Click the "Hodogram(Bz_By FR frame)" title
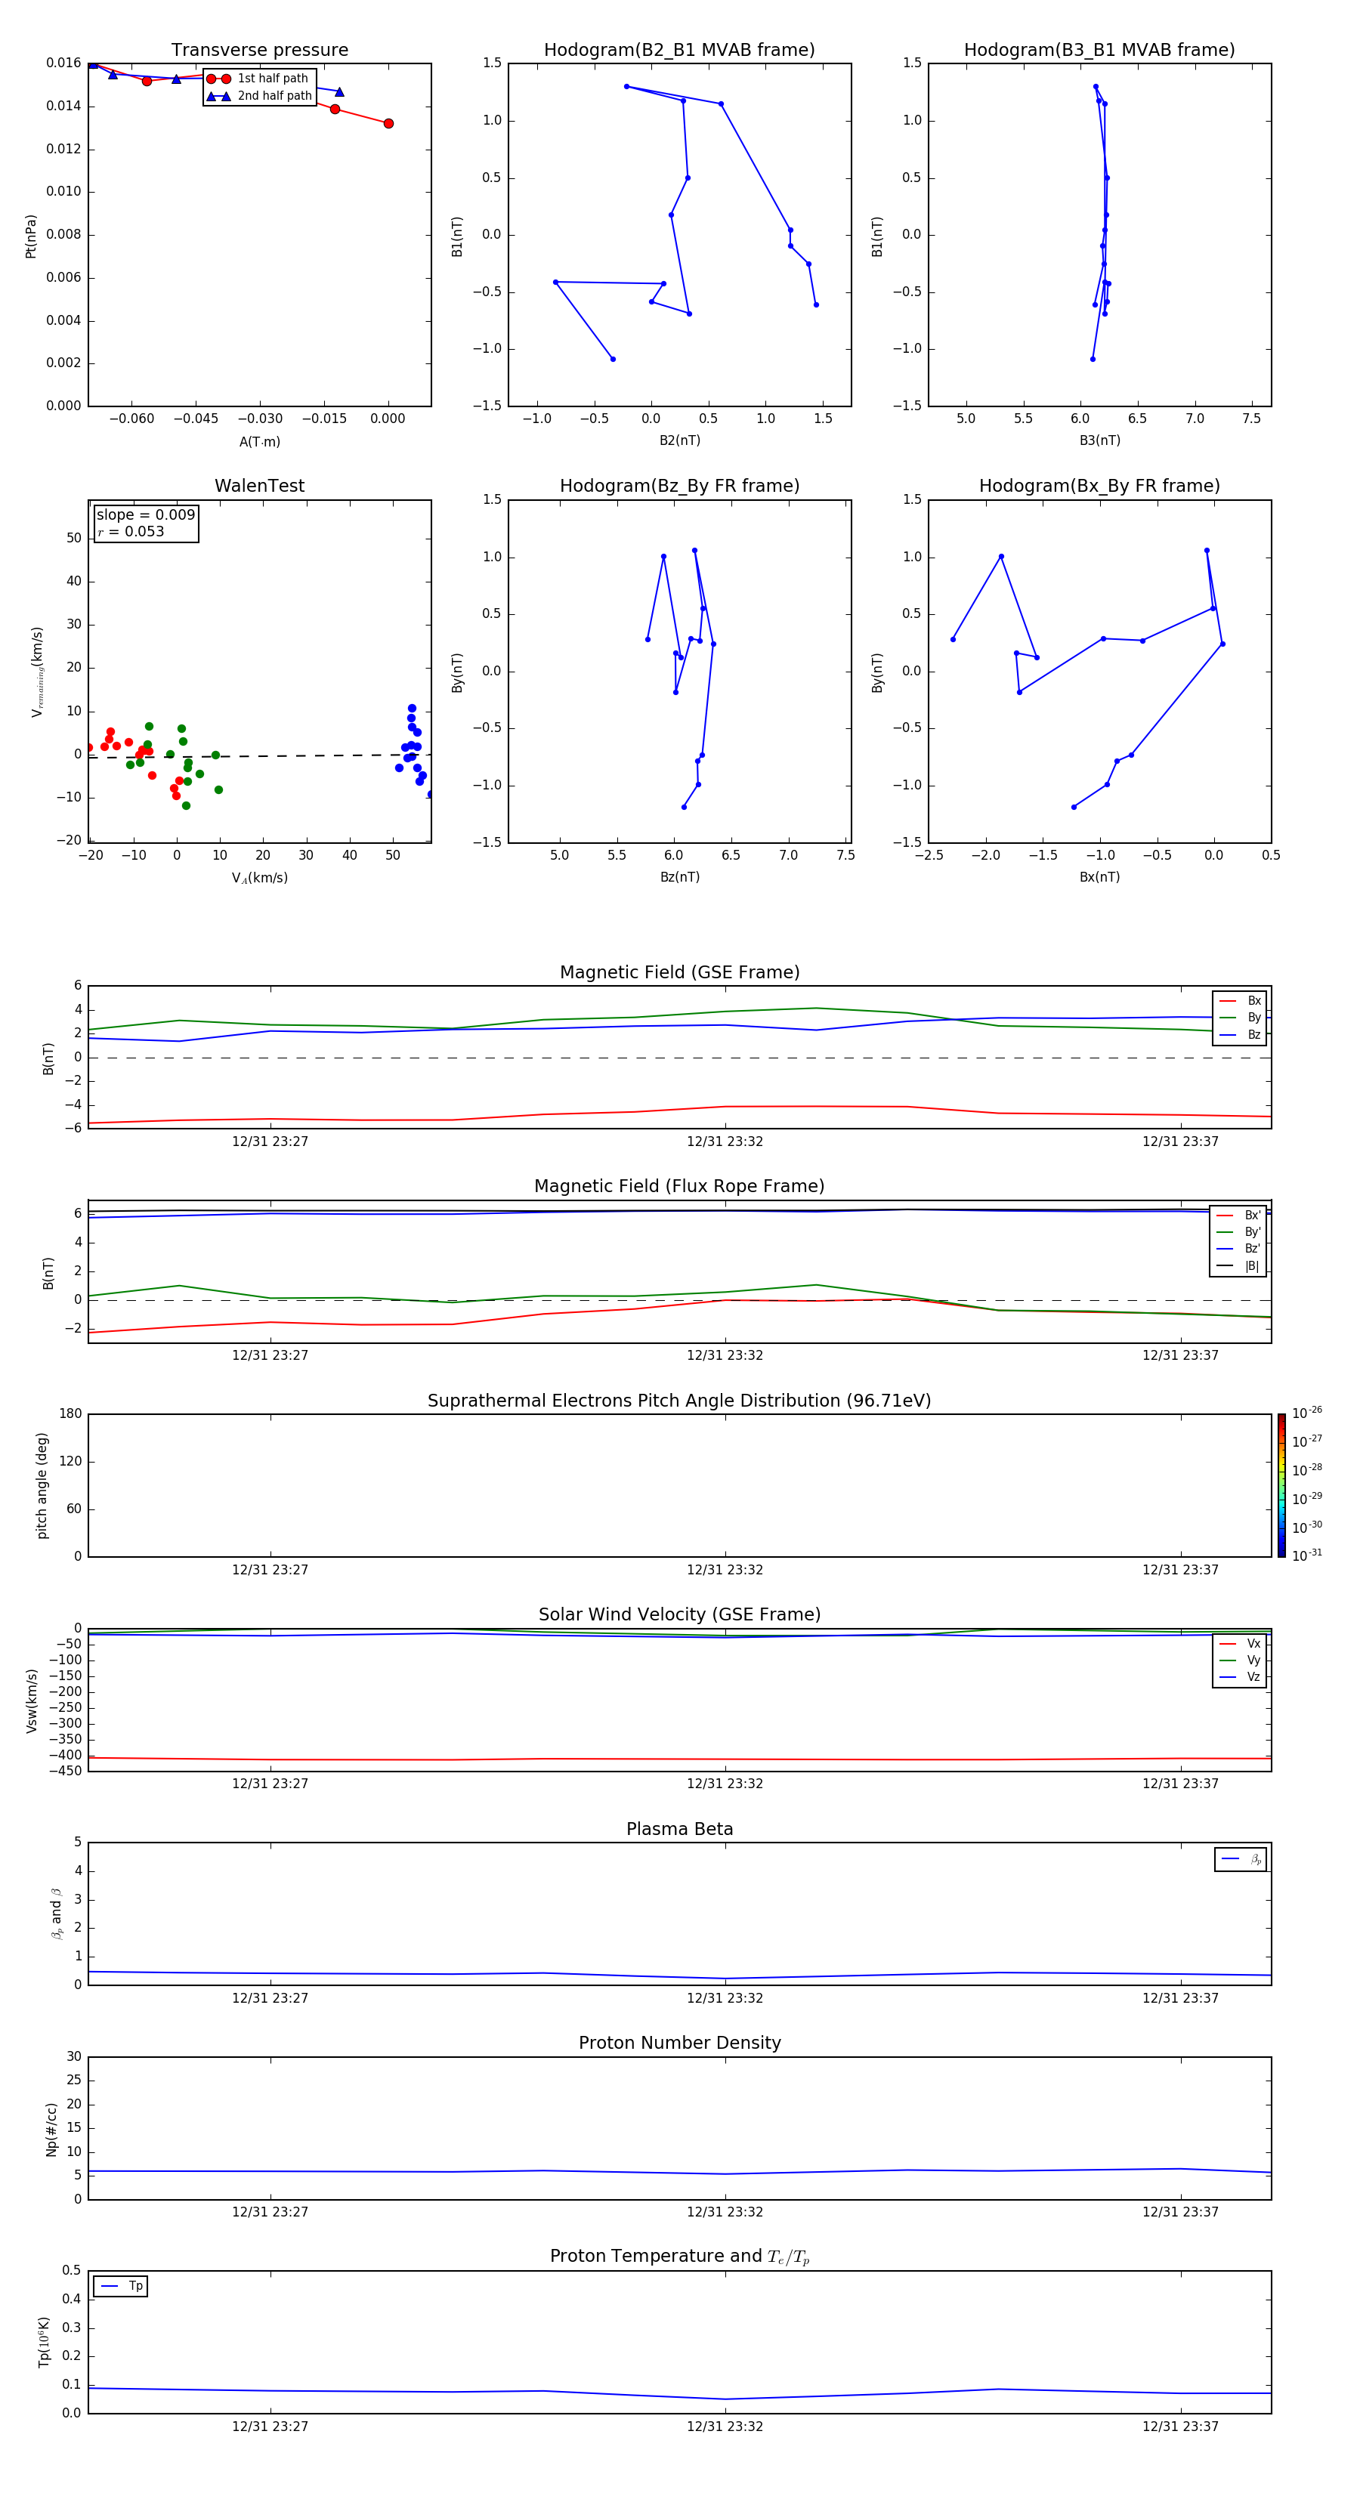This screenshot has width=1360, height=2493. pos(679,486)
